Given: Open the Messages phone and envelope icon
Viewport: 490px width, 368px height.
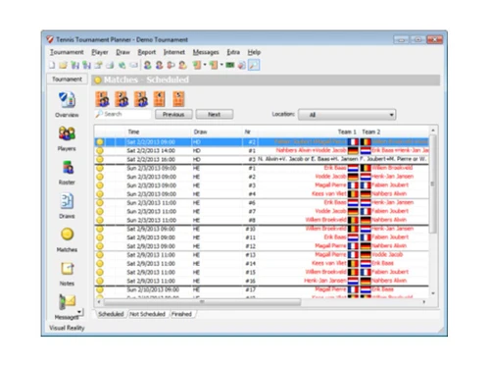Looking at the screenshot, I should 67,301.
